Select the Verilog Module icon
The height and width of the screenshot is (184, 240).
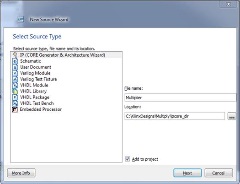[x=15, y=73]
